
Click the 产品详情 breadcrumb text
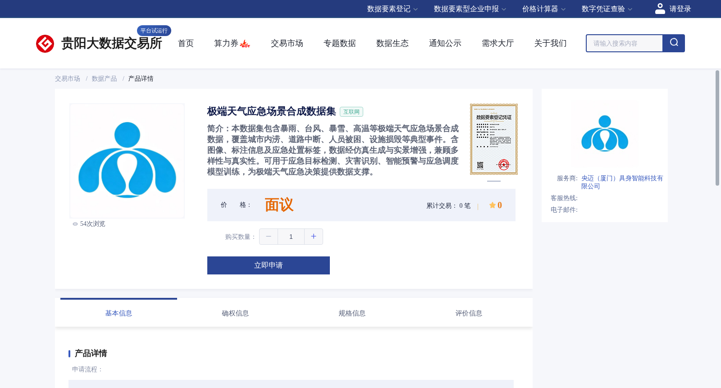(x=141, y=79)
